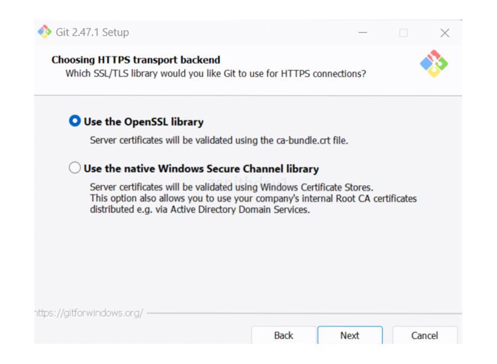This screenshot has height=364, width=497.
Task: Click the 'Windows Certificate Stores' description line
Action: click(232, 187)
